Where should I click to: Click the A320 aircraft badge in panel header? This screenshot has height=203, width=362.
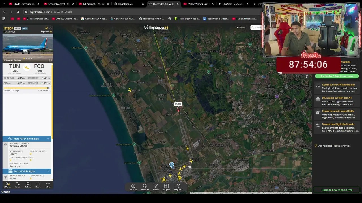(x=25, y=28)
